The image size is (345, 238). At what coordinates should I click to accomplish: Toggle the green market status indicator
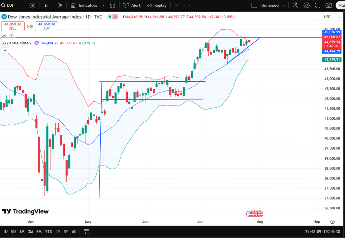(x=110, y=17)
